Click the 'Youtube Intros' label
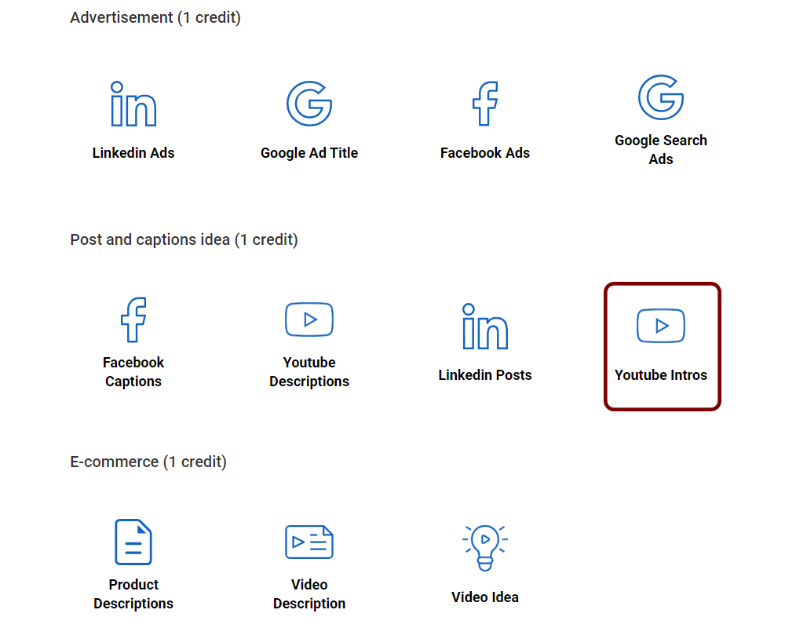This screenshot has height=628, width=785. coord(661,375)
